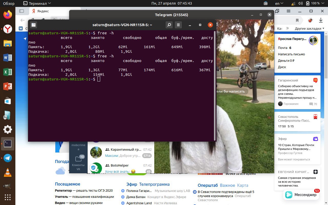This screenshot has width=328, height=205.
Task: Bookmark the page in address bar
Action: coord(297,20)
